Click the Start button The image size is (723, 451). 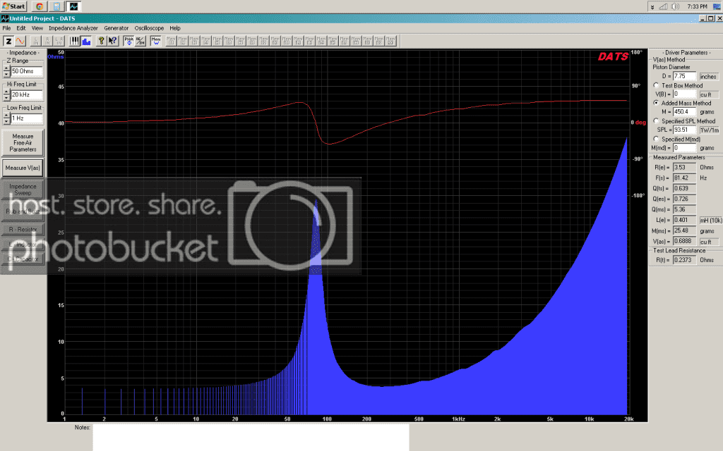13,6
